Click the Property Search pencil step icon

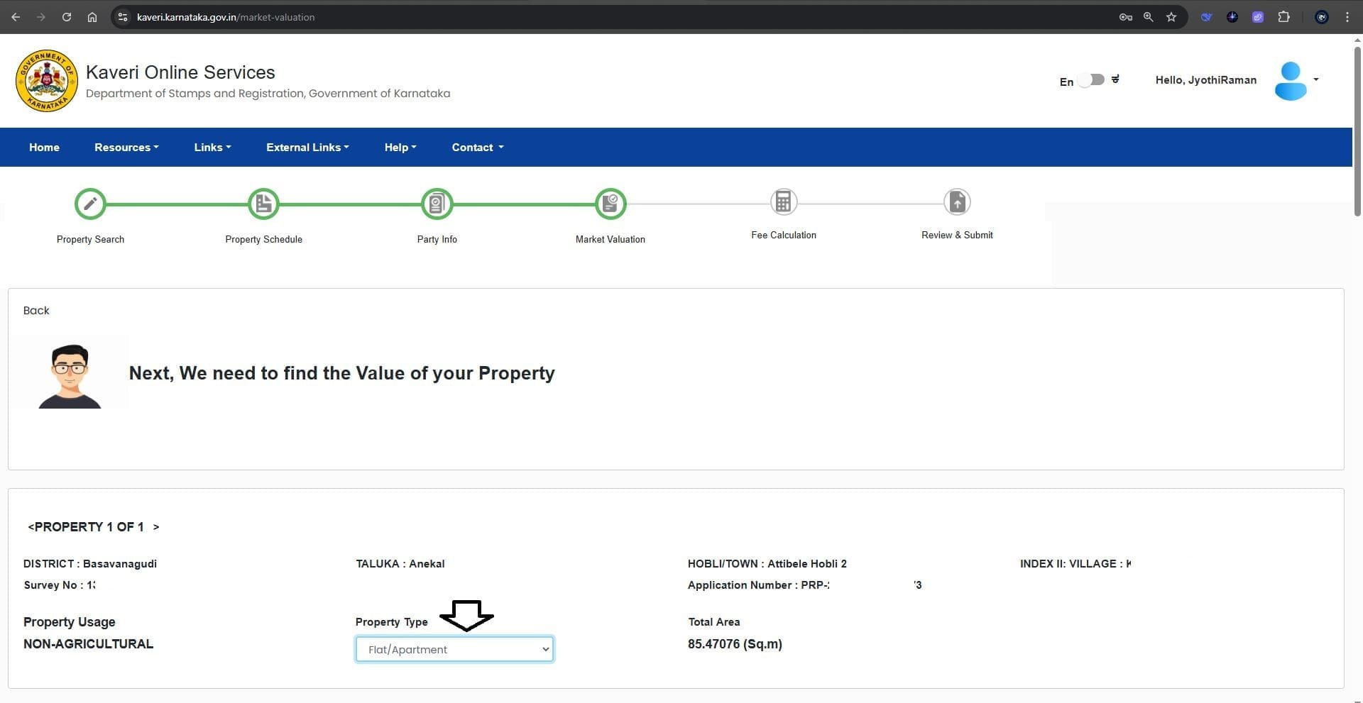[90, 204]
